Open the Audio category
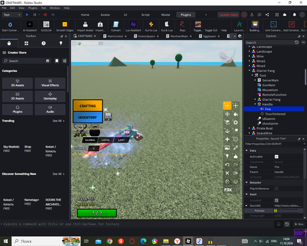The height and width of the screenshot is (246, 307). 50,109
